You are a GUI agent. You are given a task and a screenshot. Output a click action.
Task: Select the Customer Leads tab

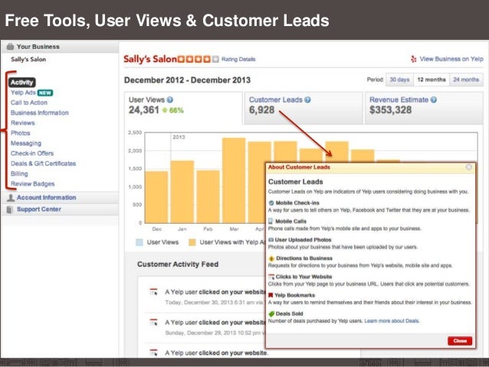pyautogui.click(x=304, y=107)
